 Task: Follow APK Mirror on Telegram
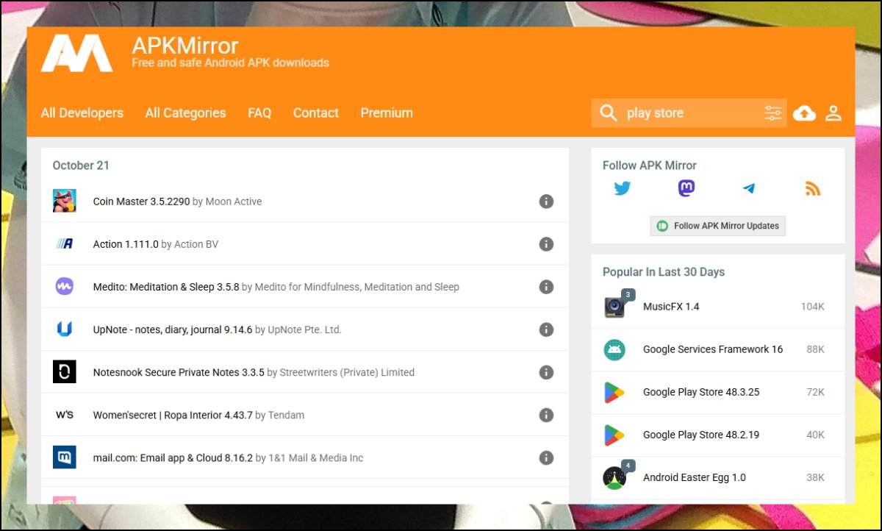[749, 189]
